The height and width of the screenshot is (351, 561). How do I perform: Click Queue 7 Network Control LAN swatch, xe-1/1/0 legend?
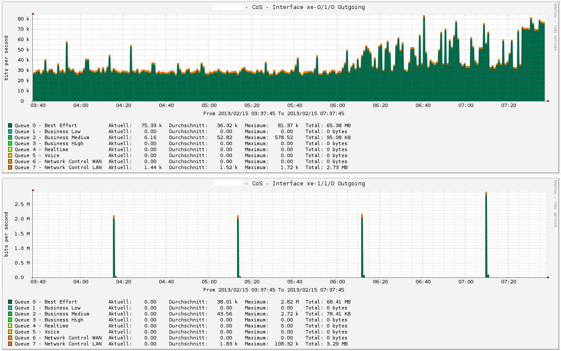(10, 344)
